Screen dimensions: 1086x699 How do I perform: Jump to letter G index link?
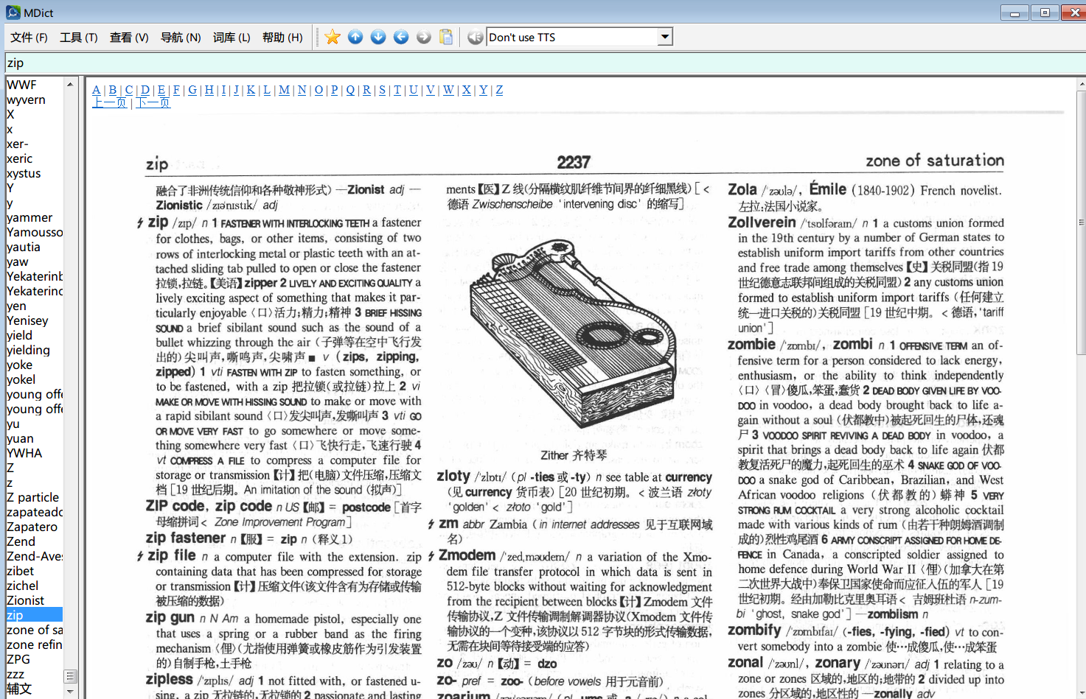(x=192, y=90)
